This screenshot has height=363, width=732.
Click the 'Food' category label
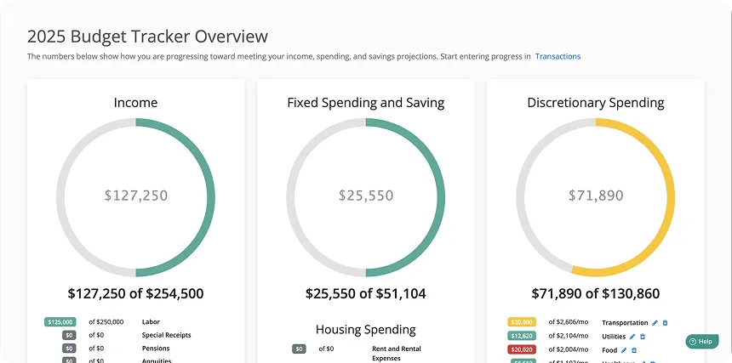click(609, 350)
